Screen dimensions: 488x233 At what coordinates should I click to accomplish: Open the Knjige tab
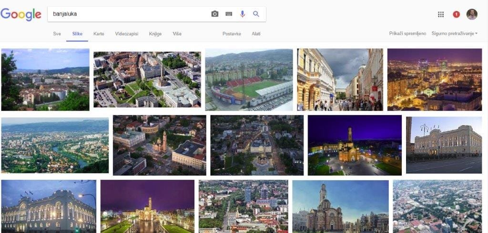click(x=155, y=34)
